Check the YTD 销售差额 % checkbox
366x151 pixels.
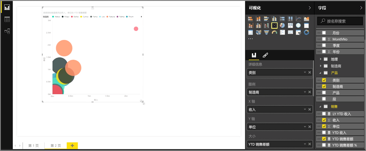pos(324,145)
